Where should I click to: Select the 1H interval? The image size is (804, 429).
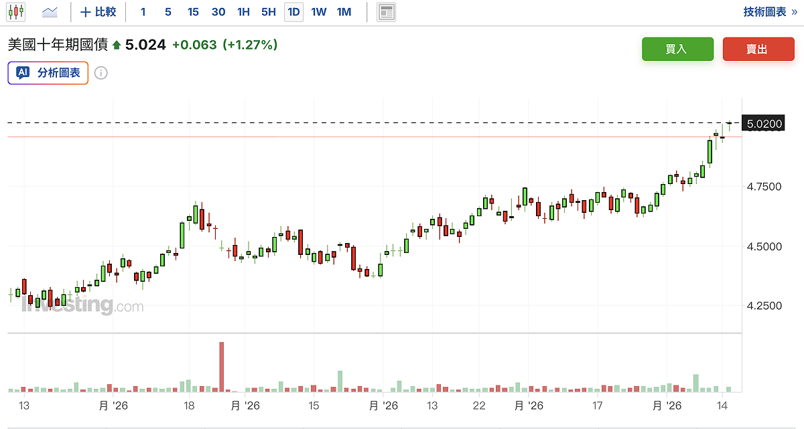point(244,12)
